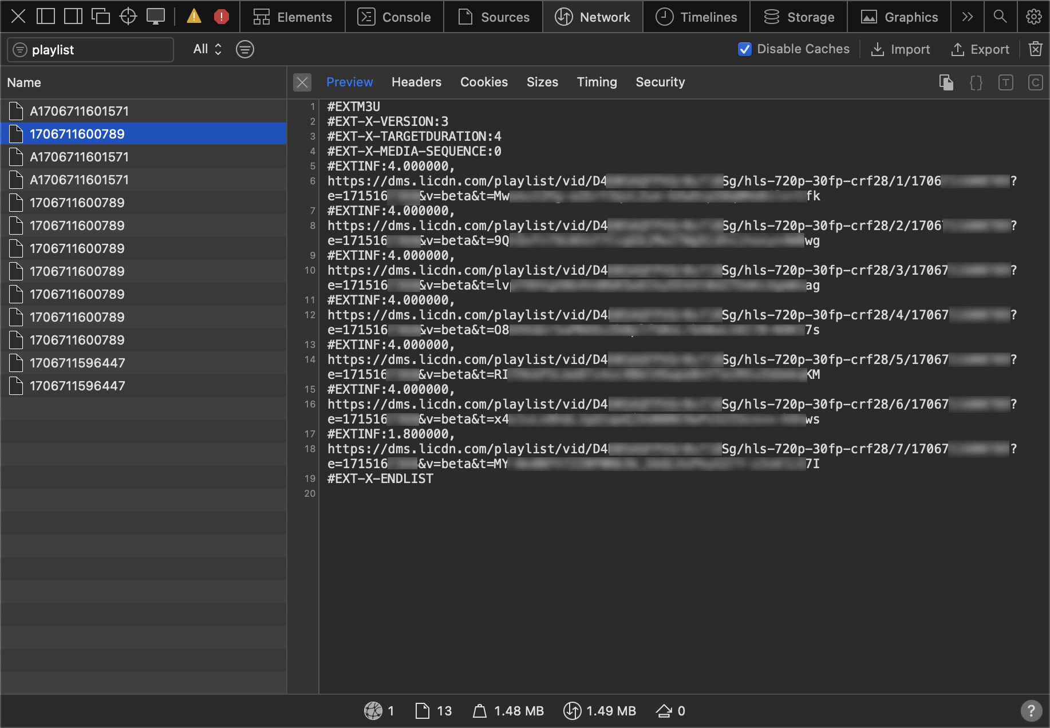The height and width of the screenshot is (728, 1050).
Task: Toggle the group media requests filter icon
Action: click(x=245, y=49)
